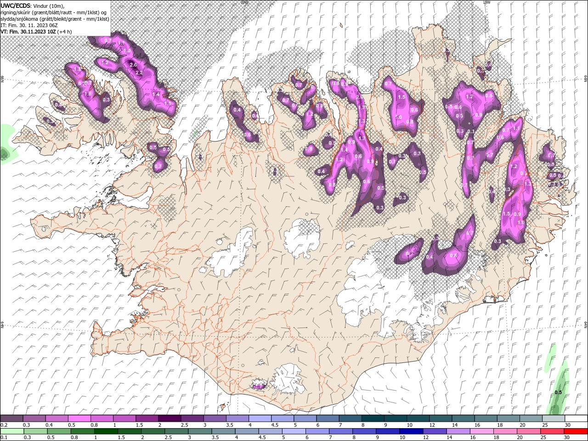588x441 pixels.
Task: Click the 2.6 snowfall value on the map
Action: (133, 65)
